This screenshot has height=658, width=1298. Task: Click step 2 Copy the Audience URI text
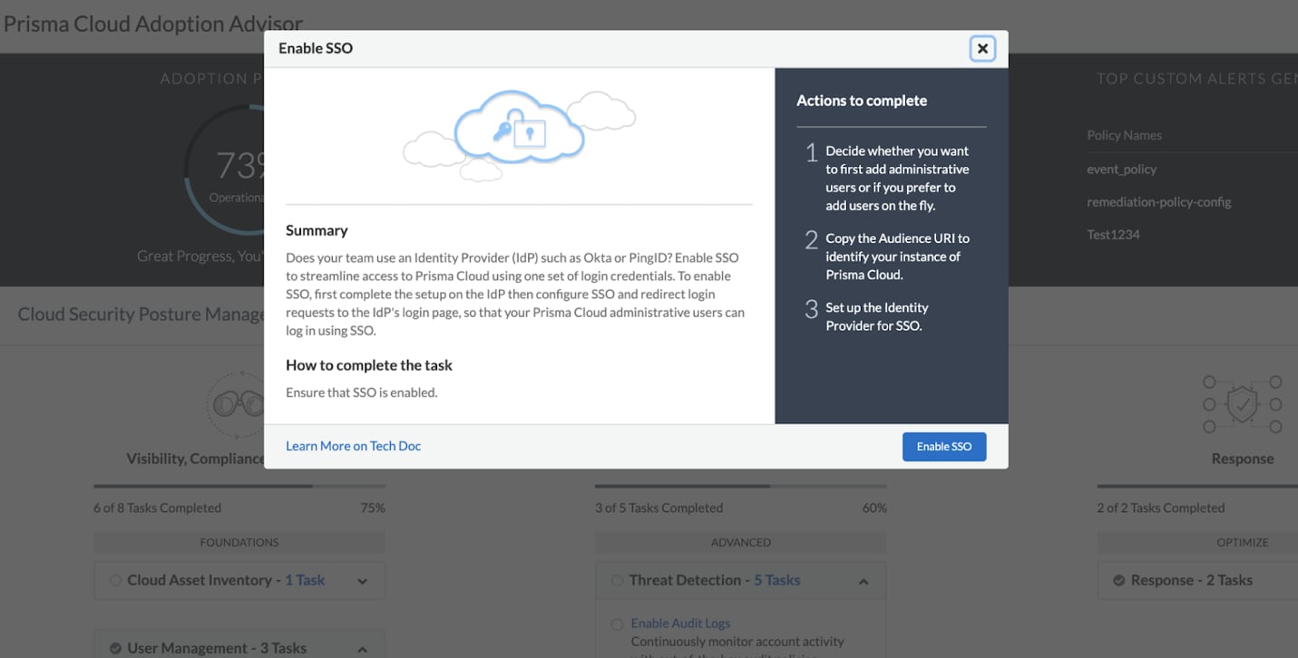tap(897, 256)
